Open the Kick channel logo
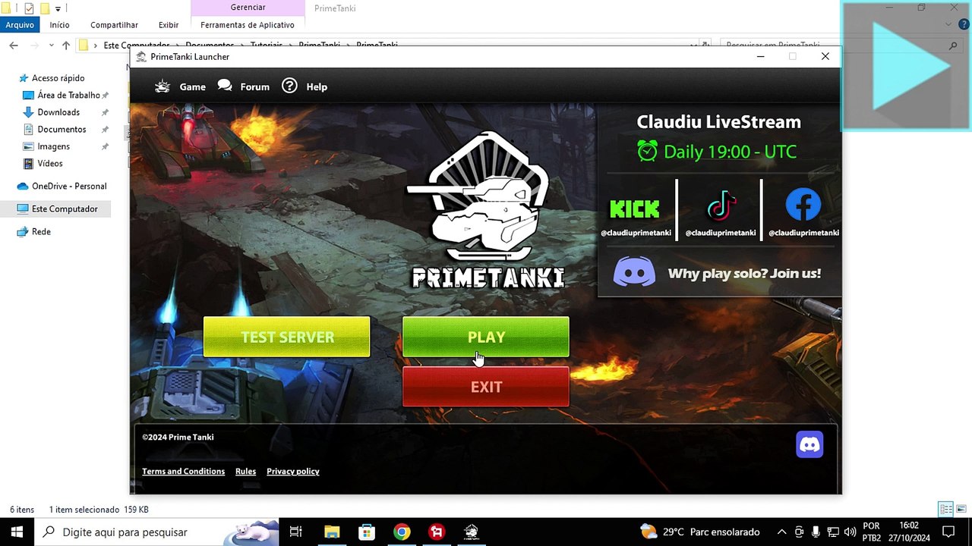Image resolution: width=972 pixels, height=546 pixels. pos(635,209)
